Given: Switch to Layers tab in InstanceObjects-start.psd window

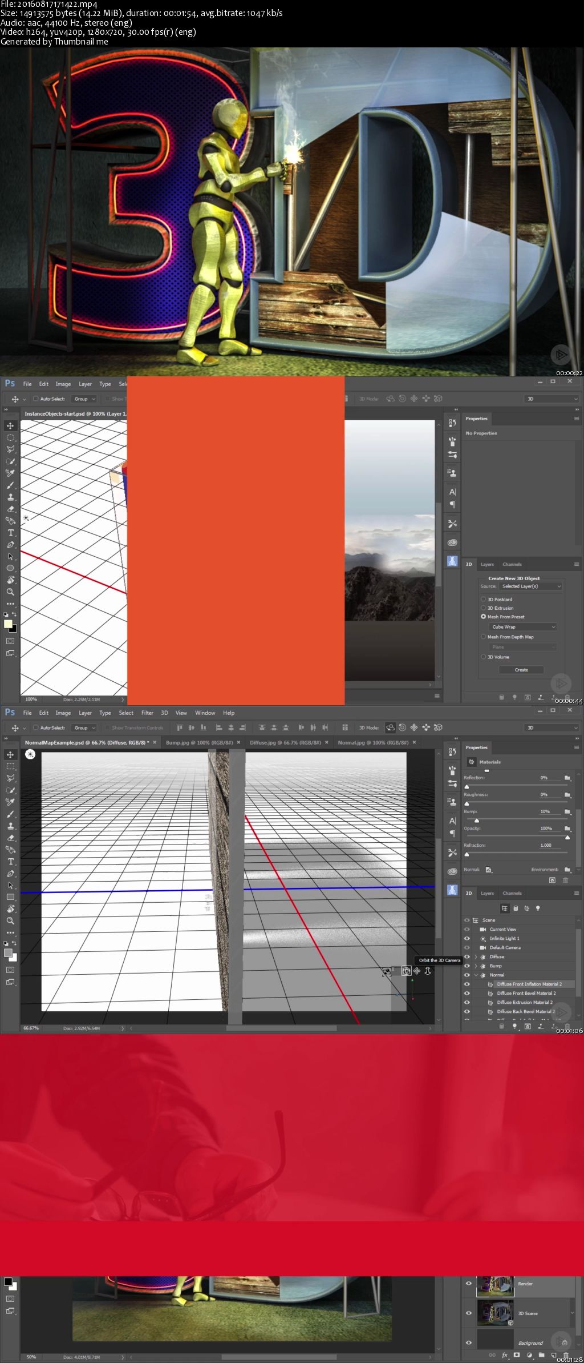Looking at the screenshot, I should point(487,564).
